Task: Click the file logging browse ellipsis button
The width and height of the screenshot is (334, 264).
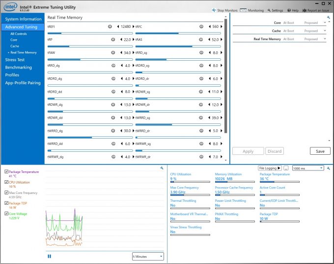Action: tap(286, 168)
